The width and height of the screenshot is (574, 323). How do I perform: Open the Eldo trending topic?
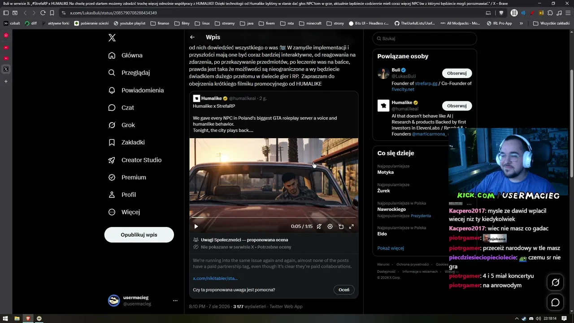click(382, 234)
